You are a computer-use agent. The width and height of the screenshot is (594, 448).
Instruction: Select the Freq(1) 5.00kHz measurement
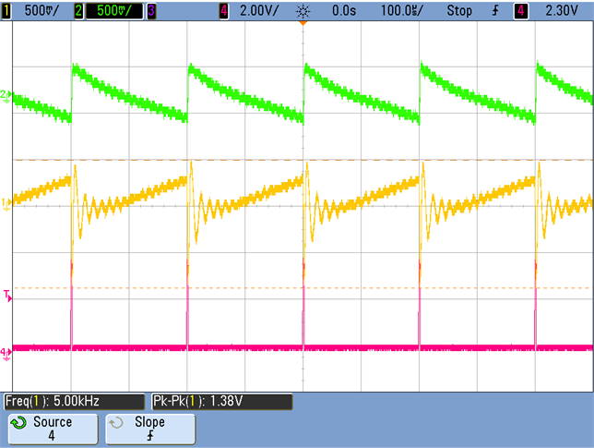(74, 402)
